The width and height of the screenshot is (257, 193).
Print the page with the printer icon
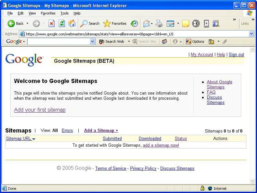click(x=159, y=23)
